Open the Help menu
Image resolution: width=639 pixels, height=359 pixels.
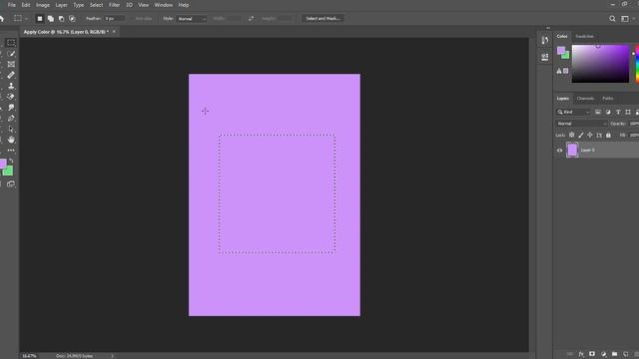(x=184, y=5)
